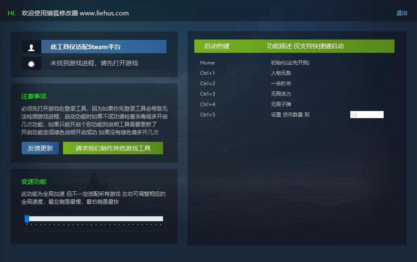Image resolution: width=417 pixels, height=262 pixels.
Task: Click the 未找到游戏进程 status text
Action: [94, 63]
